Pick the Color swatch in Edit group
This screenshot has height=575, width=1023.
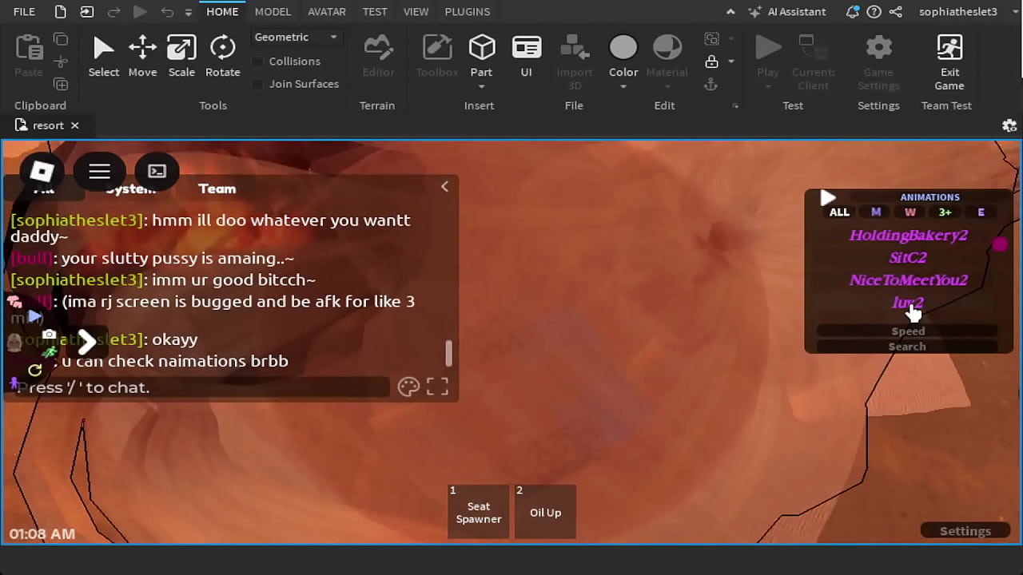623,48
